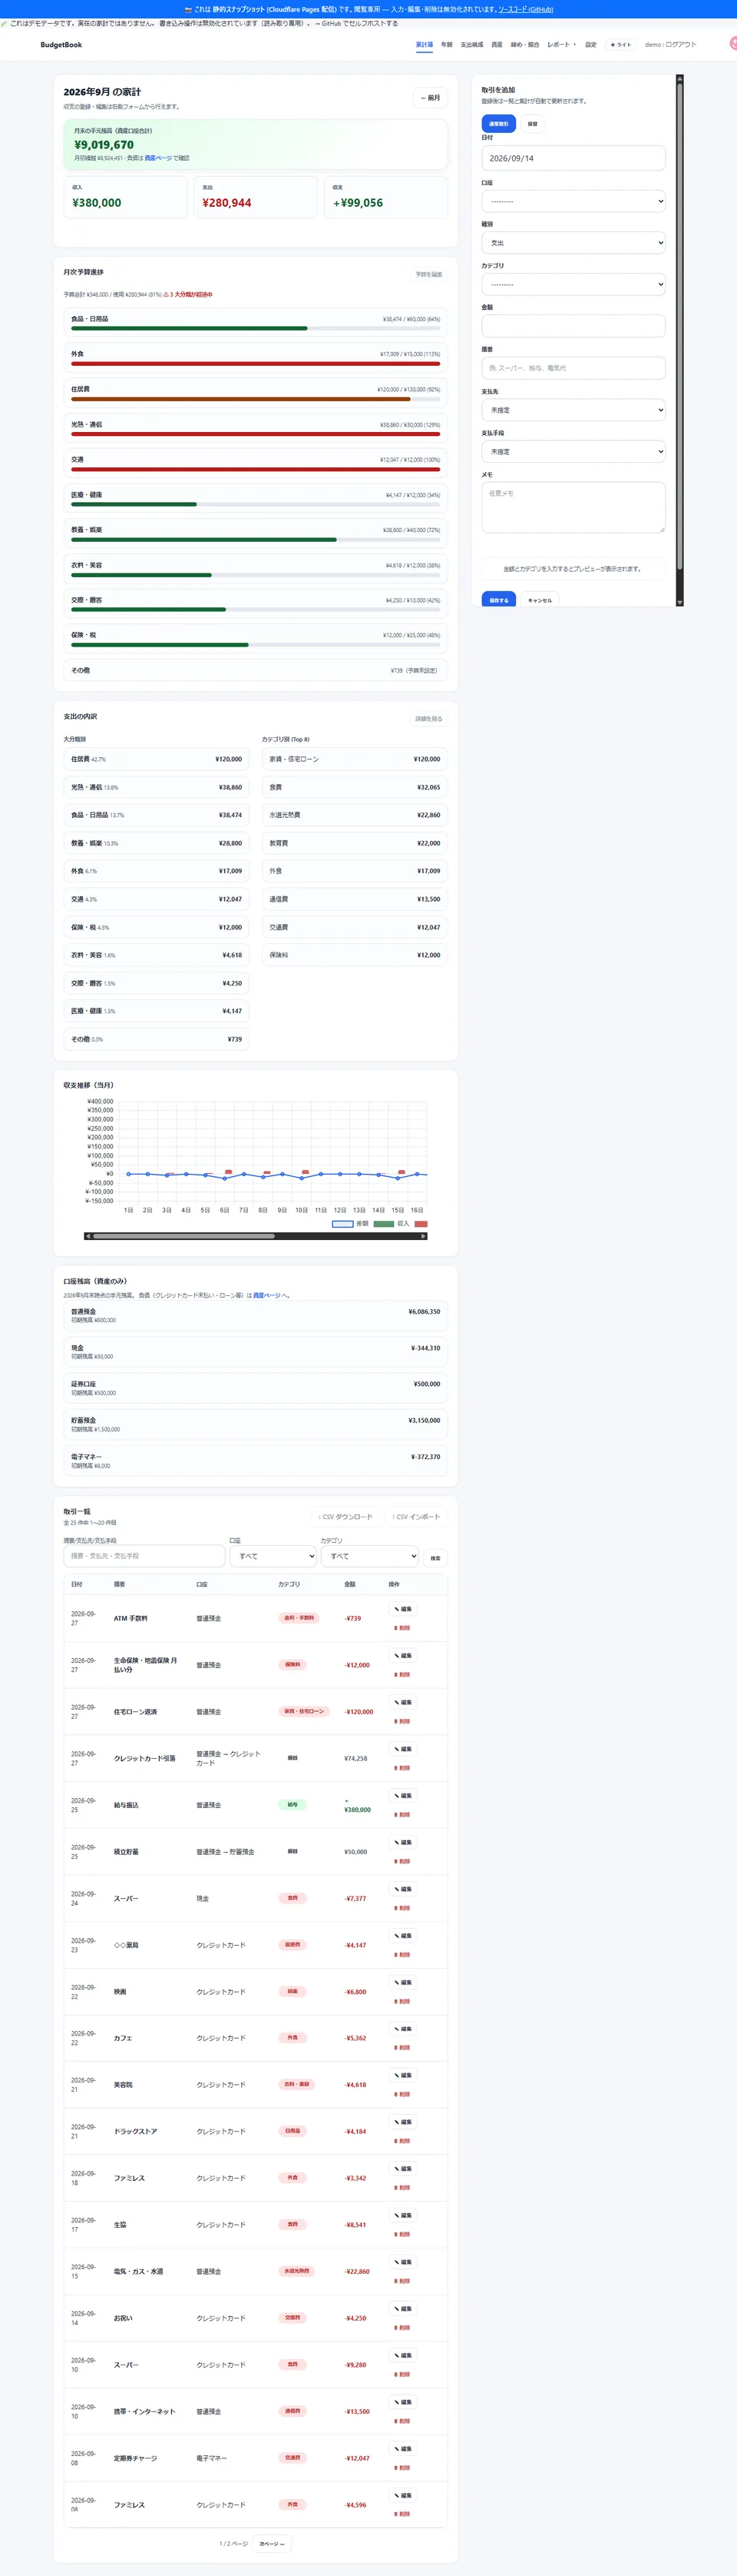Delete the ドラッグストア transaction
Viewport: 737px width, 2576px height.
(x=402, y=2141)
